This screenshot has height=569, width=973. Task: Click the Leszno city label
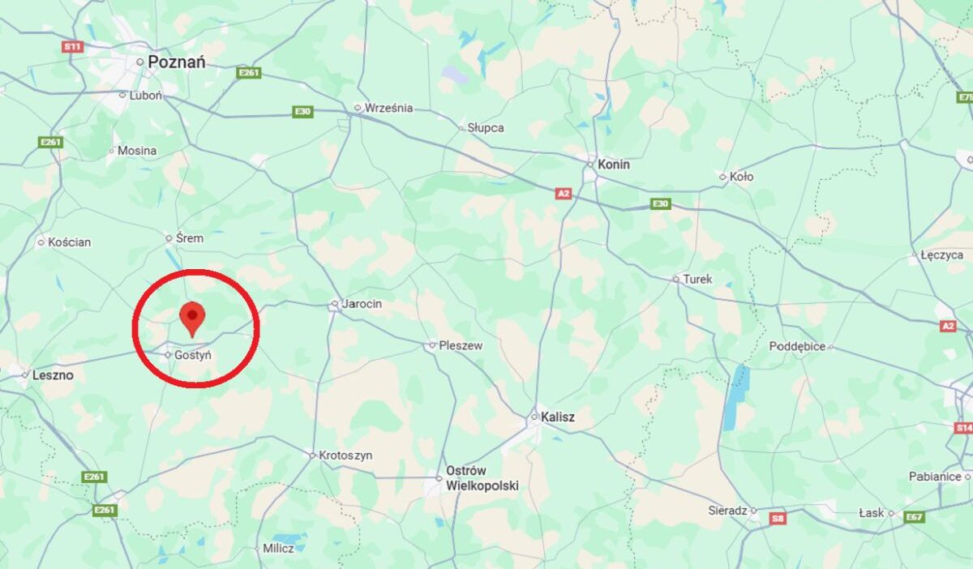click(x=53, y=375)
